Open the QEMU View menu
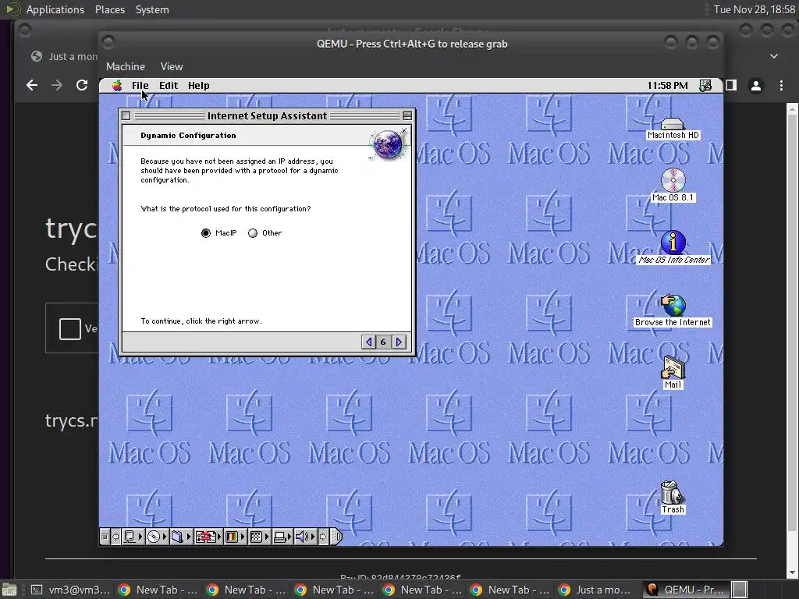This screenshot has height=599, width=799. click(x=171, y=66)
